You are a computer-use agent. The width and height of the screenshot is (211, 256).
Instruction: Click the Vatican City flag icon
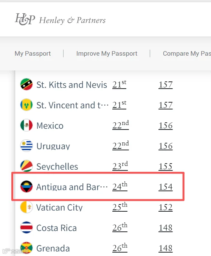[26, 207]
